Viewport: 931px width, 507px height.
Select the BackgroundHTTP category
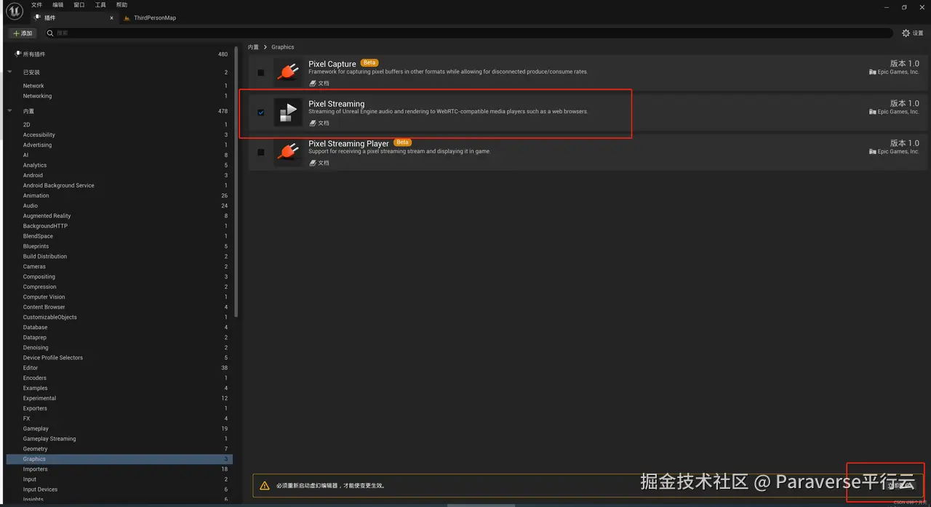(x=120, y=226)
